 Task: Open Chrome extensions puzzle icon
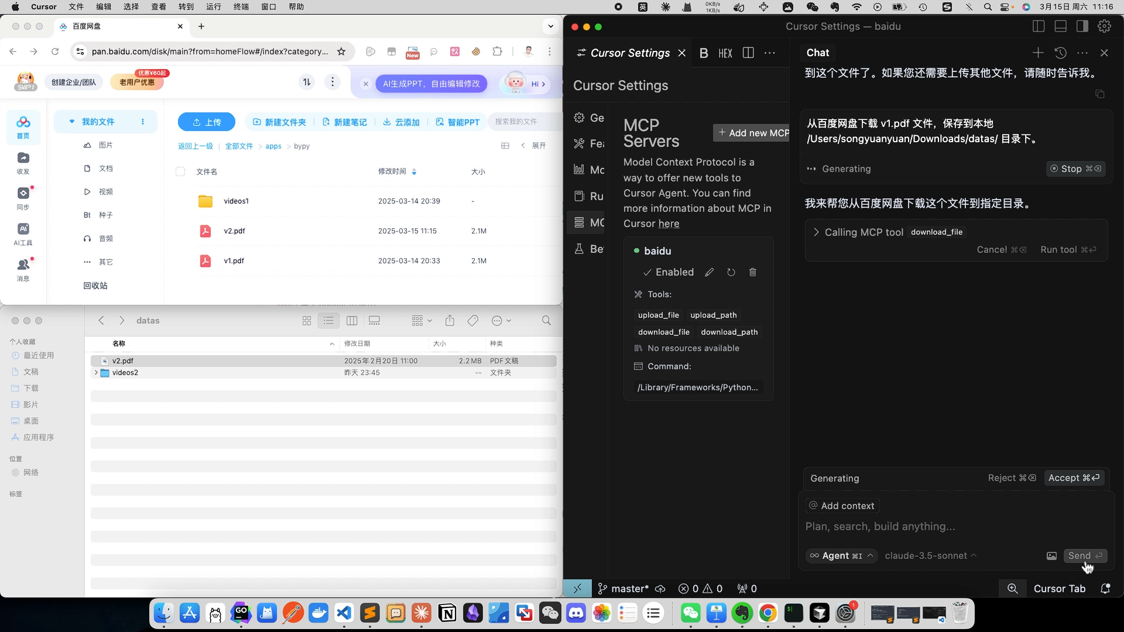[498, 51]
